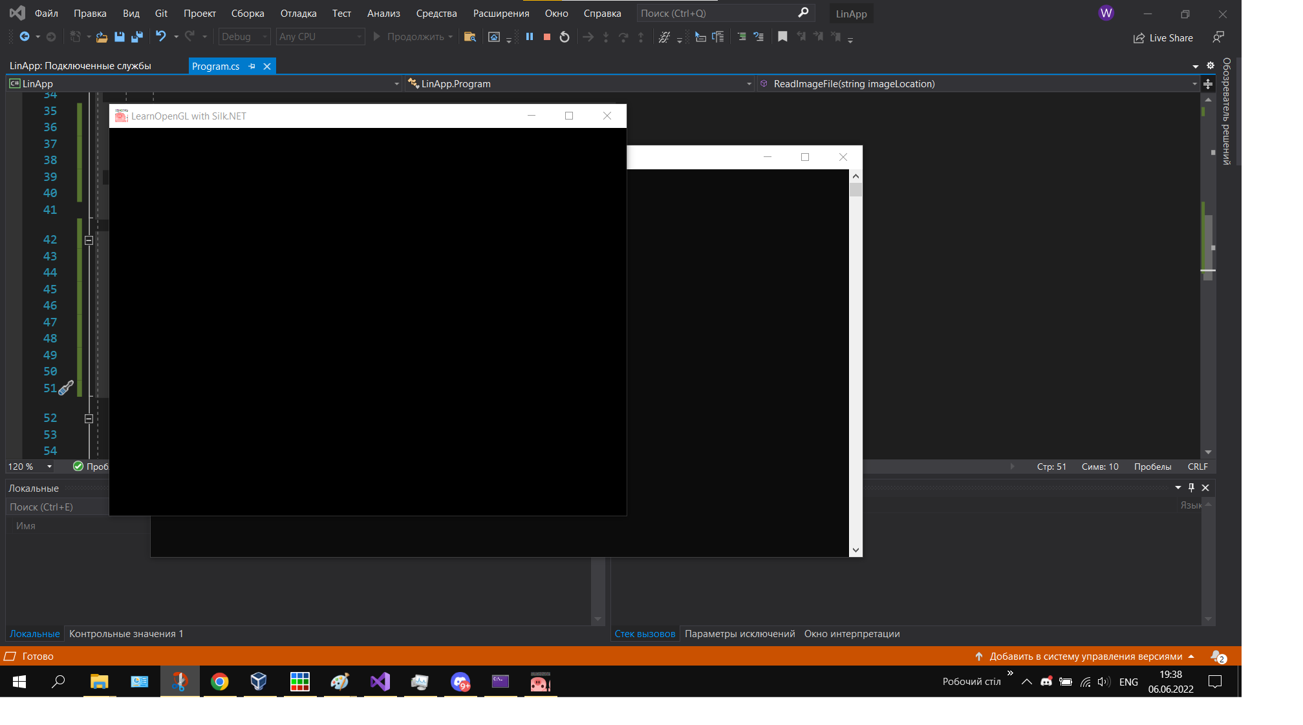Open Chrome from the taskbar
The image size is (1303, 725).
tap(220, 682)
